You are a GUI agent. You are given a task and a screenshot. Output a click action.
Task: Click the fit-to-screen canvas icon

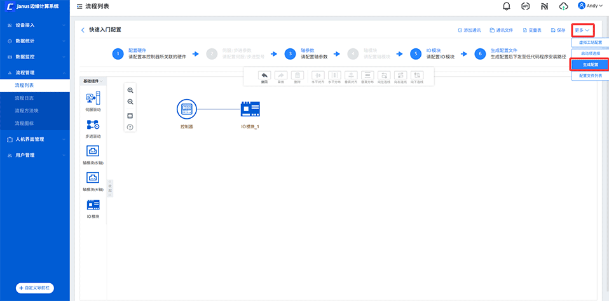pyautogui.click(x=130, y=116)
